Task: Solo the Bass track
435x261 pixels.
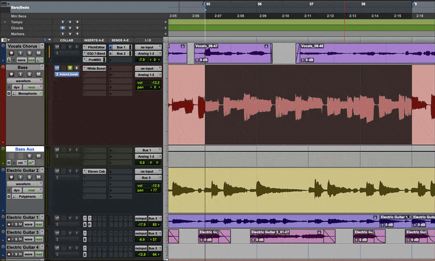Action: [29, 74]
